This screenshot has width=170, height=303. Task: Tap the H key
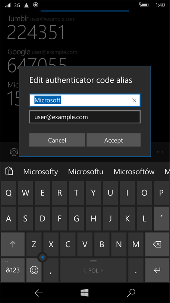click(93, 218)
